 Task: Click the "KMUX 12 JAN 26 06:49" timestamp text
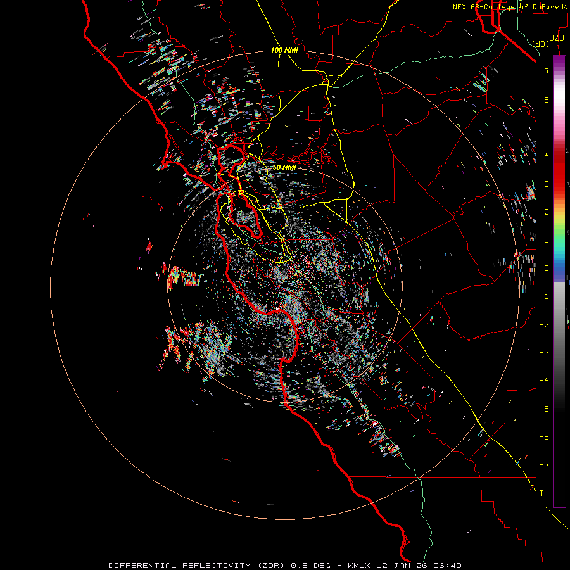pyautogui.click(x=405, y=566)
